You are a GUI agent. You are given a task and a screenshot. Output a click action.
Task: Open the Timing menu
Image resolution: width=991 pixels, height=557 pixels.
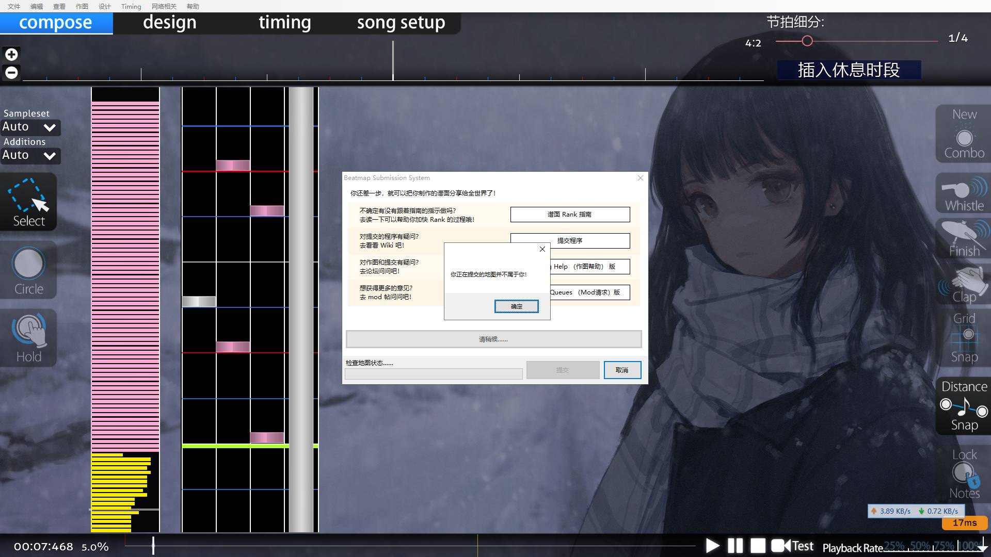[x=131, y=6]
